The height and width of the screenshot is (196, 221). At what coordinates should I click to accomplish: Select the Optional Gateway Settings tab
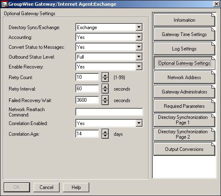pyautogui.click(x=184, y=63)
